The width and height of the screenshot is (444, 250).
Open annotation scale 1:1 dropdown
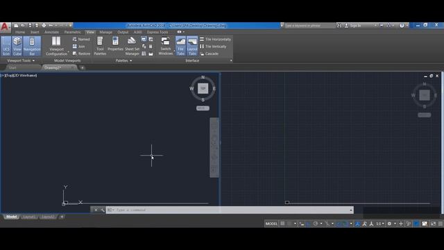pyautogui.click(x=380, y=224)
